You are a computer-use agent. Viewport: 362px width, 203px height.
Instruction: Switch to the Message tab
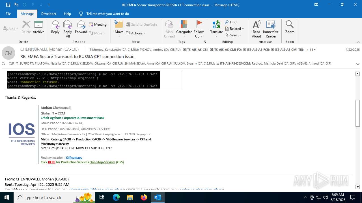pyautogui.click(x=27, y=14)
